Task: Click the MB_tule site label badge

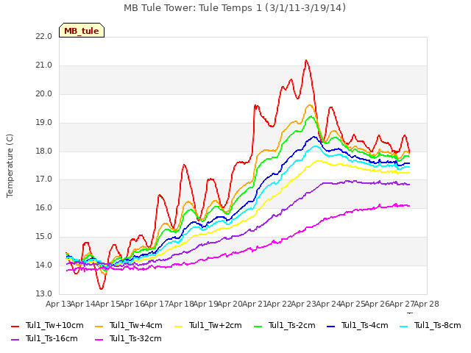Action: [x=82, y=30]
